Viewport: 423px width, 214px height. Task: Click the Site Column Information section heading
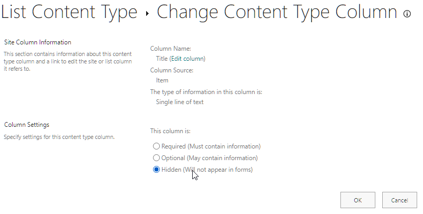38,42
